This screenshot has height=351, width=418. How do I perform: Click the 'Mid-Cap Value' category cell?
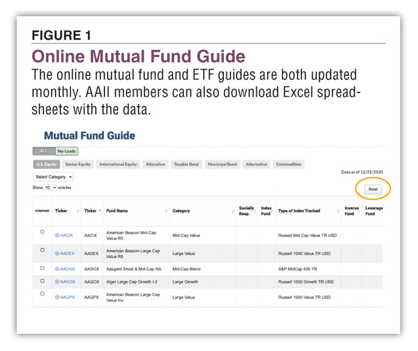[186, 235]
